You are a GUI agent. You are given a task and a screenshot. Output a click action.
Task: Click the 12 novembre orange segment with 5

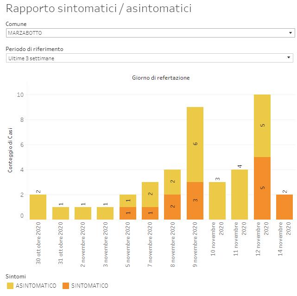(262, 188)
